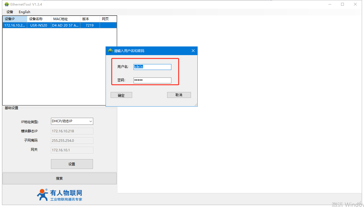Click the IP地址类型 label
The image size is (364, 207).
pyautogui.click(x=30, y=122)
